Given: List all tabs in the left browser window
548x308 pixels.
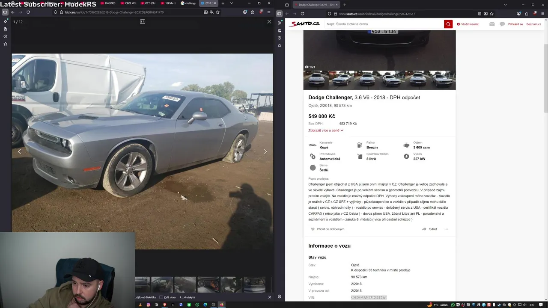Looking at the screenshot, I should point(232,3).
